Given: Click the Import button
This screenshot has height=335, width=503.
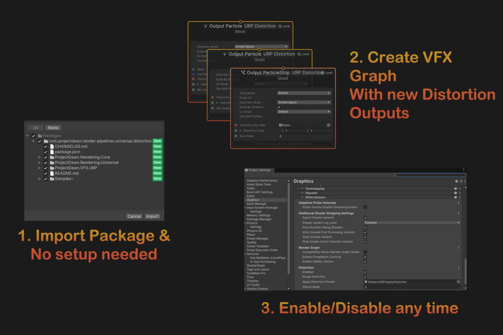Looking at the screenshot, I should coord(152,216).
